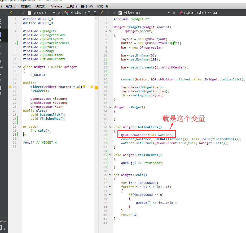Click the widget.cpp C++ file icon
246x233 pixels.
tap(120, 13)
